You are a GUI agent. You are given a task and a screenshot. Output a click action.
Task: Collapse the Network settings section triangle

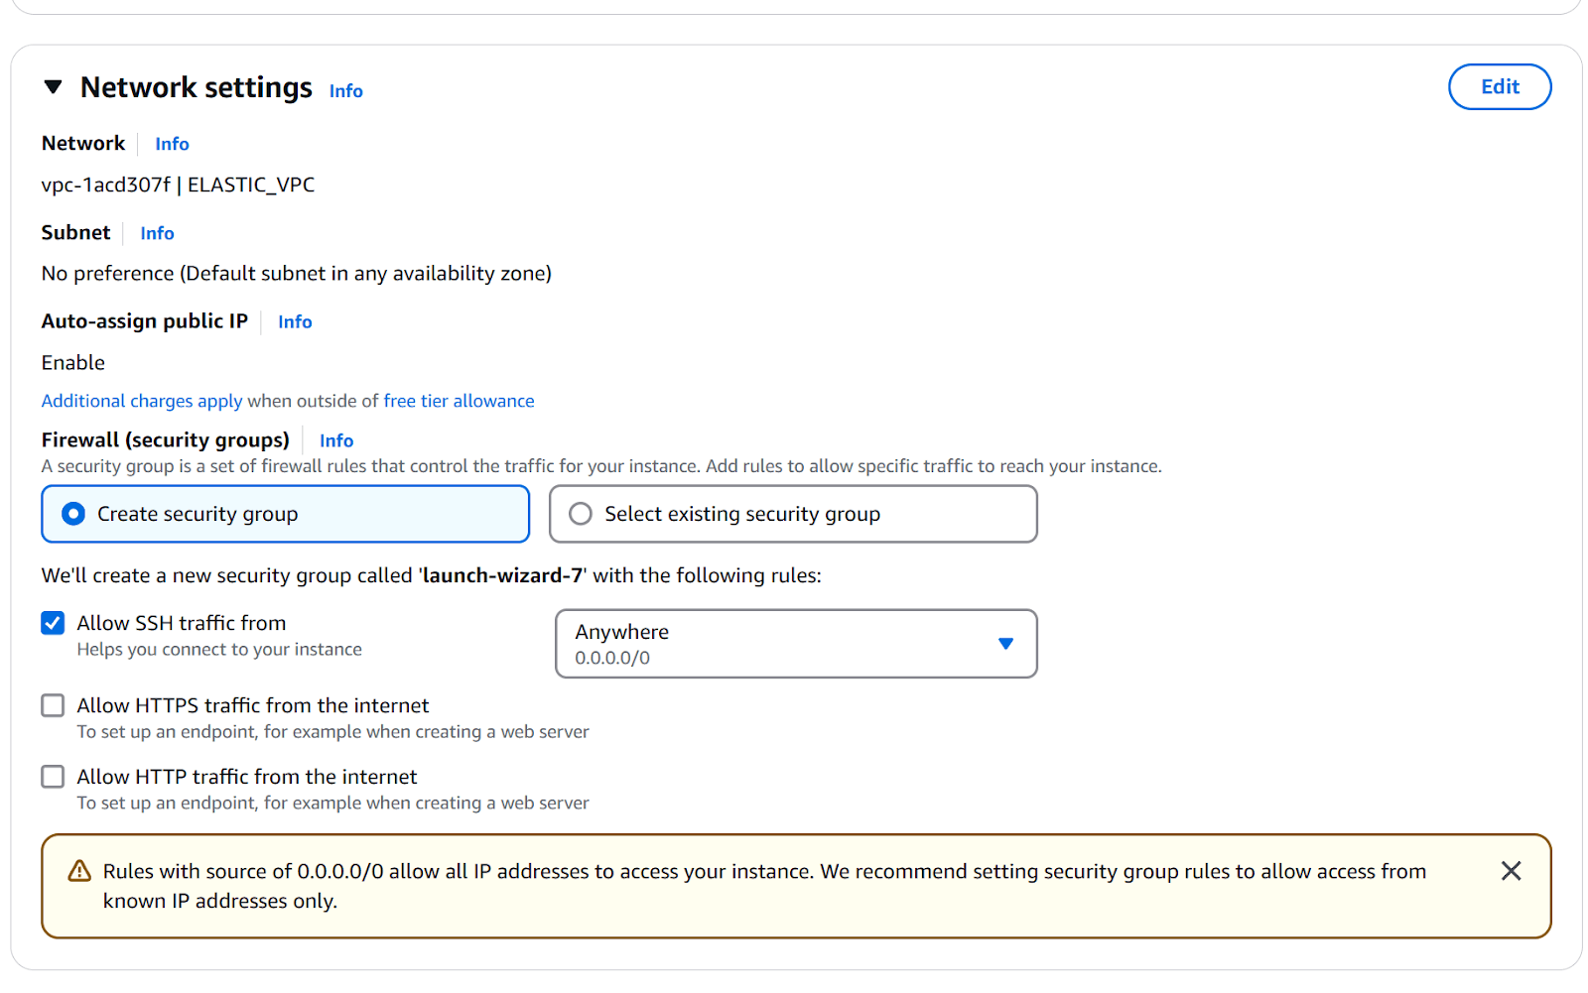click(x=54, y=87)
